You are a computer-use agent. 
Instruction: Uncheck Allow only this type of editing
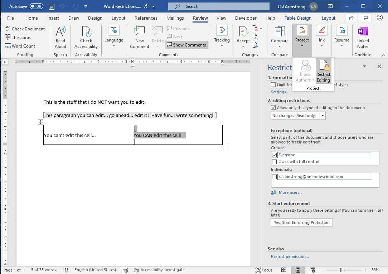coord(273,108)
